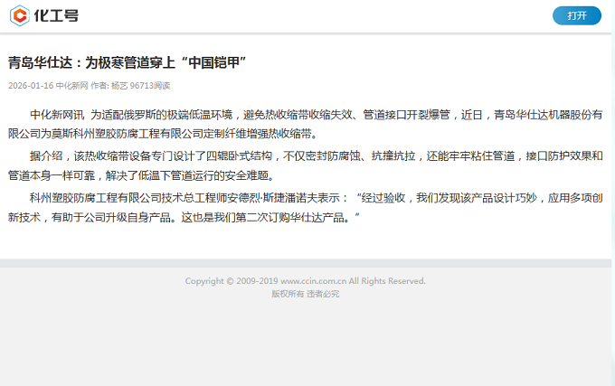Select the article headline 青岛华仕达：为极寒管道穿上"中国铠甲"
Image resolution: width=615 pixels, height=386 pixels.
pyautogui.click(x=128, y=62)
